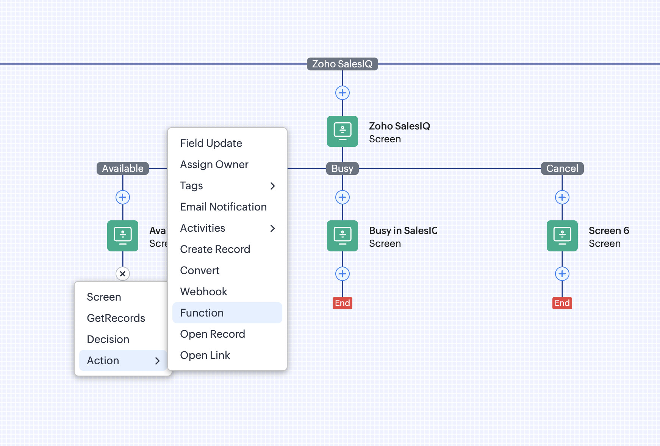The width and height of the screenshot is (660, 446).
Task: Add a step under the Cancel branch label
Action: tap(562, 197)
